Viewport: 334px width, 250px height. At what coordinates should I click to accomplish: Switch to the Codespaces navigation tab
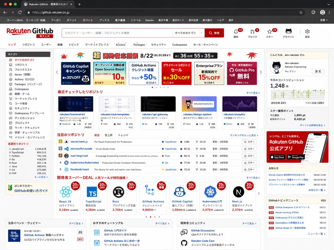[180, 45]
